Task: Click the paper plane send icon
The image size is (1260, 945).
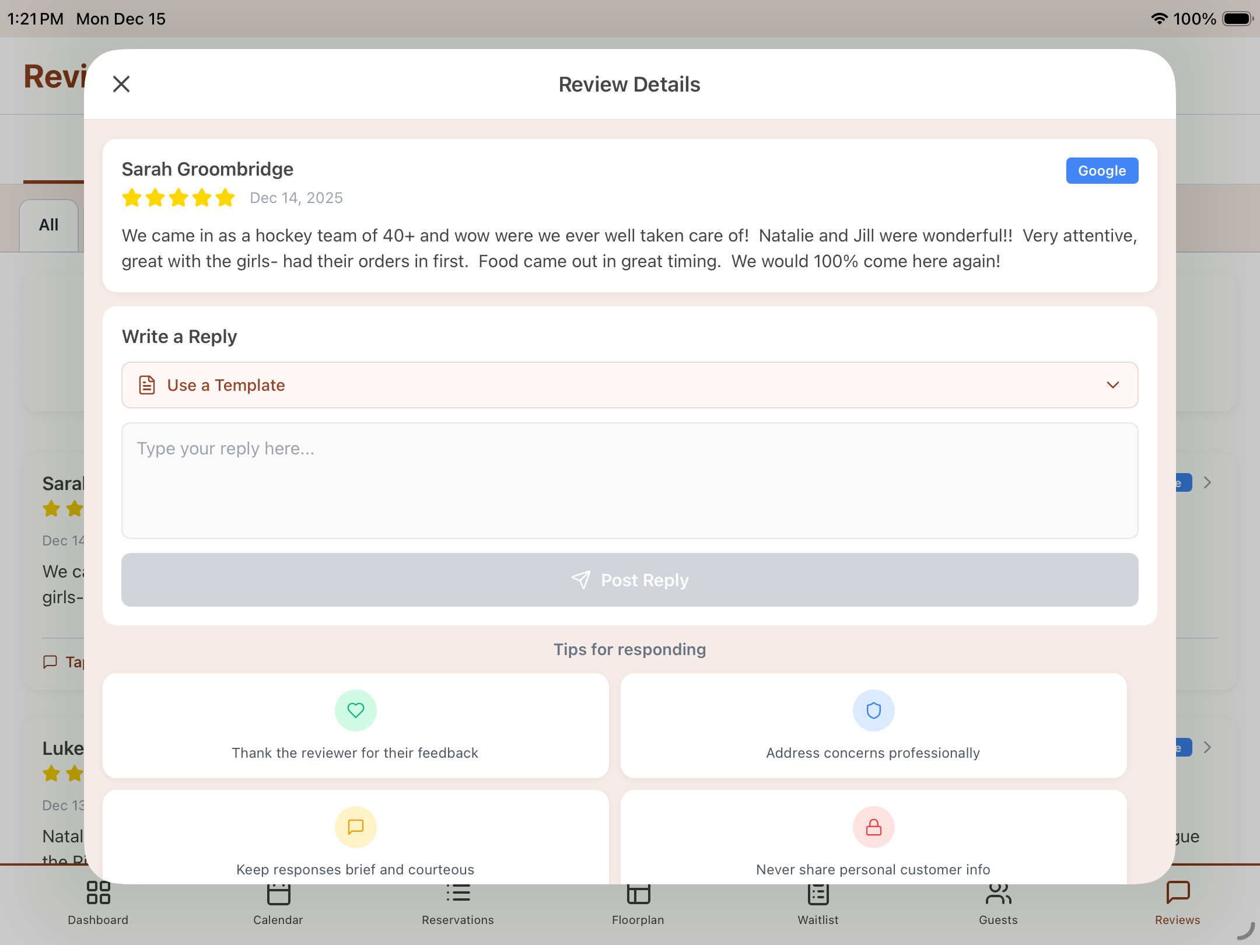Action: pyautogui.click(x=580, y=580)
